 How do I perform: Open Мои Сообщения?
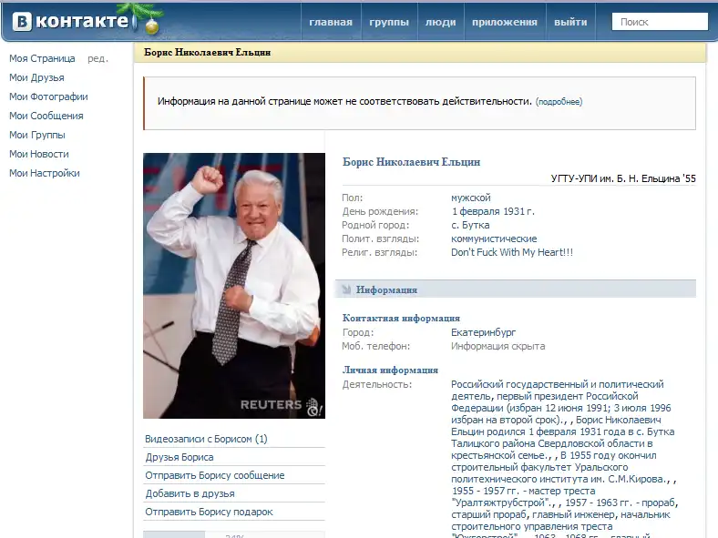coord(46,116)
